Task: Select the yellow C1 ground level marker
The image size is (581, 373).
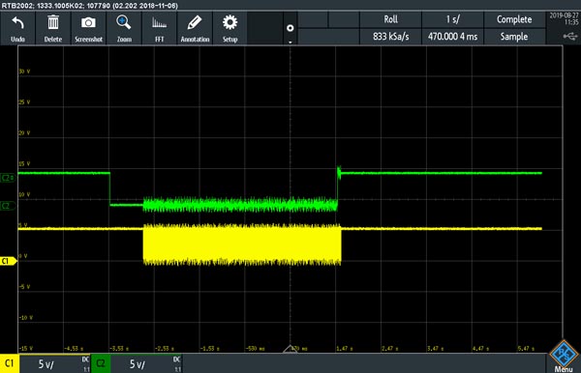Action: (8, 261)
